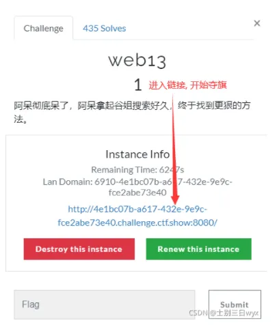279x329 pixels.
Task: Click the Renew this instance button
Action: (199, 249)
